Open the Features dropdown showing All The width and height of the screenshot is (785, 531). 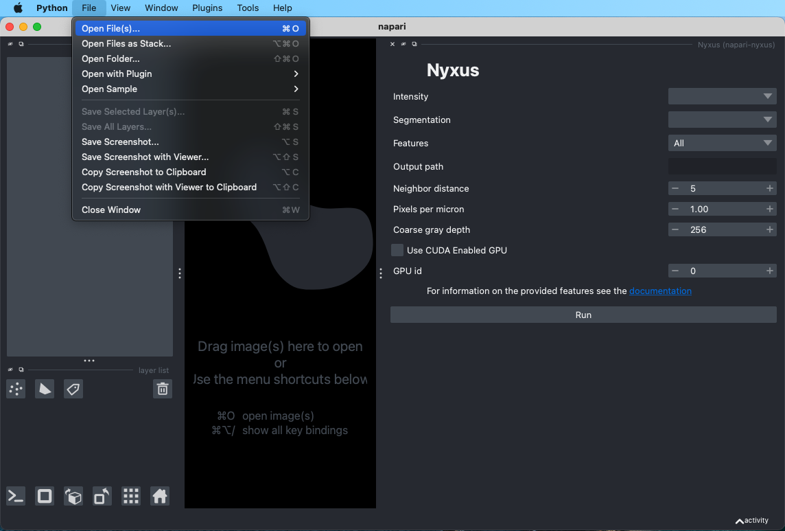point(722,143)
